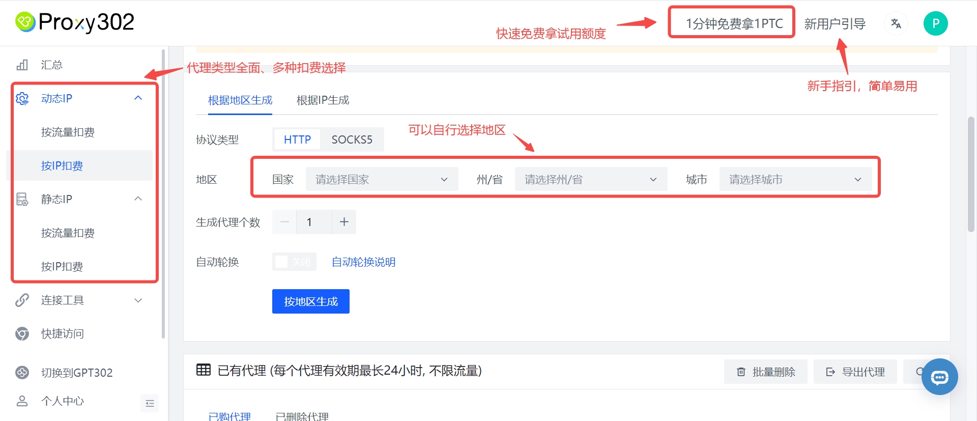Collapse the sidebar with menu-fold icon
This screenshot has height=421, width=977.
[x=150, y=403]
